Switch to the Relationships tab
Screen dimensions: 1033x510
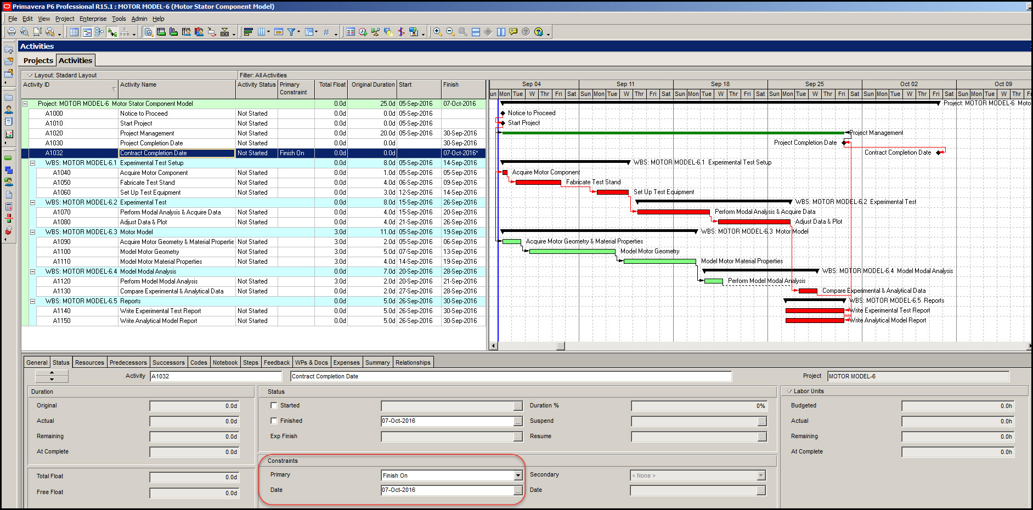(x=413, y=362)
